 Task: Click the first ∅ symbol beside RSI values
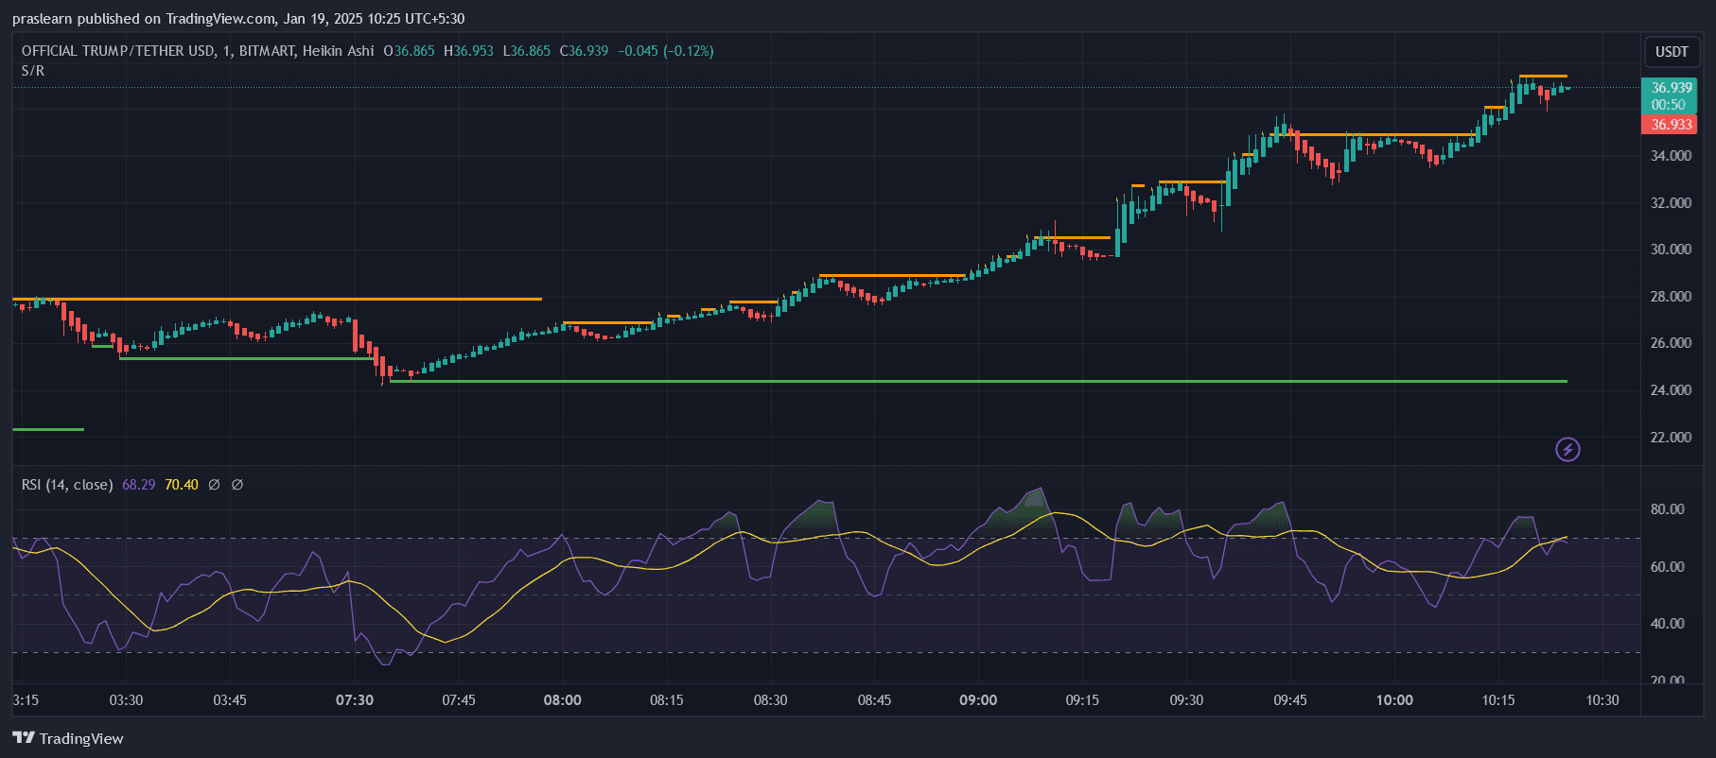pos(214,485)
